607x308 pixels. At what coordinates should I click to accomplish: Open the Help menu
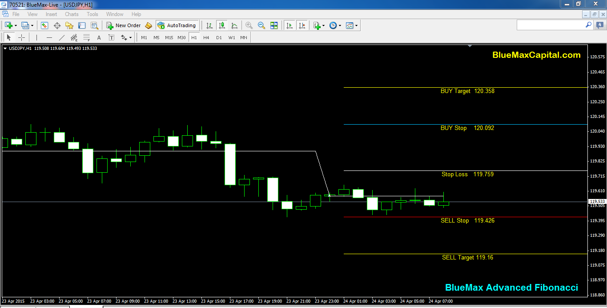tap(136, 14)
